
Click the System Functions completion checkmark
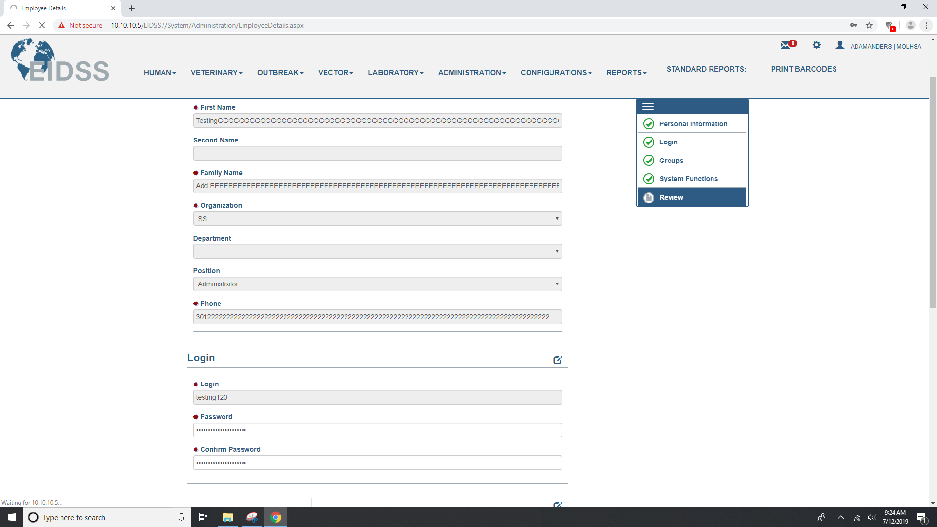pyautogui.click(x=649, y=179)
